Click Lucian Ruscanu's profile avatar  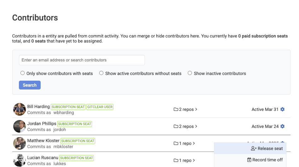pyautogui.click(x=20, y=160)
